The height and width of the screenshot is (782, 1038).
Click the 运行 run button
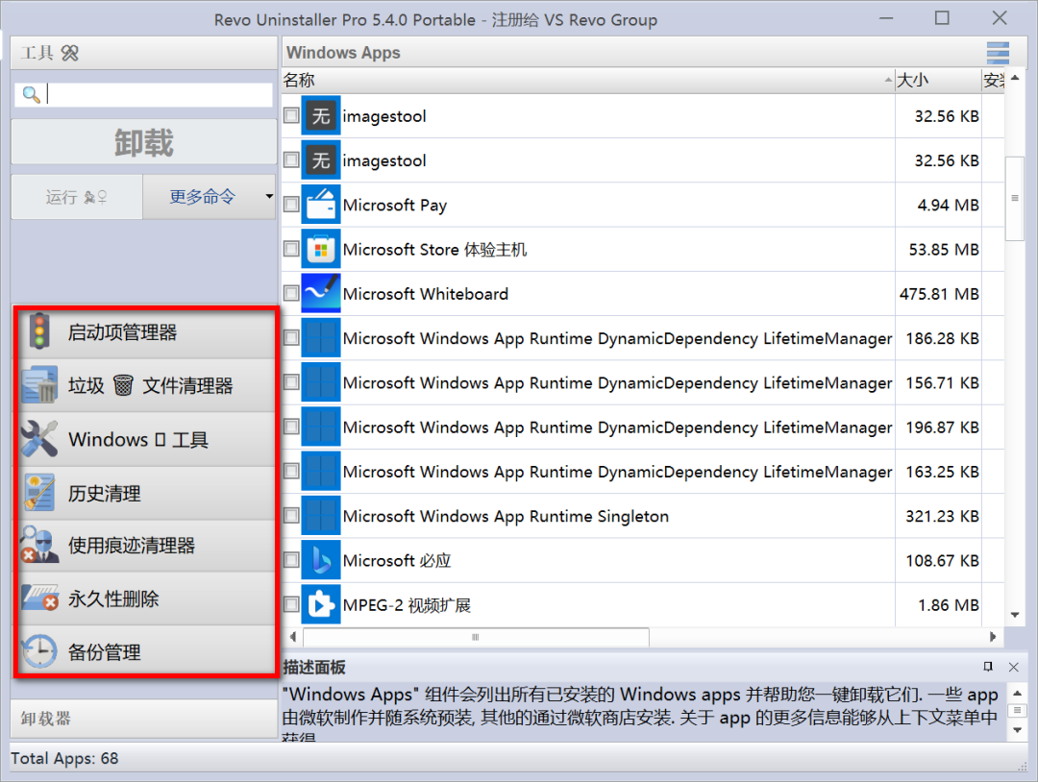click(x=77, y=197)
